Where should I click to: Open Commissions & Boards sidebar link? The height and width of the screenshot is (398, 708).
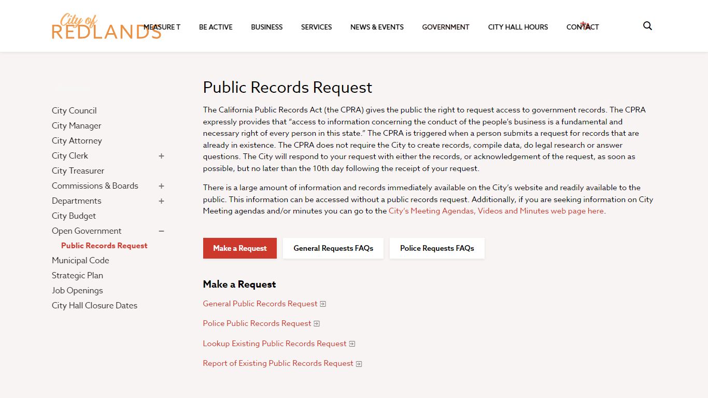pos(95,186)
